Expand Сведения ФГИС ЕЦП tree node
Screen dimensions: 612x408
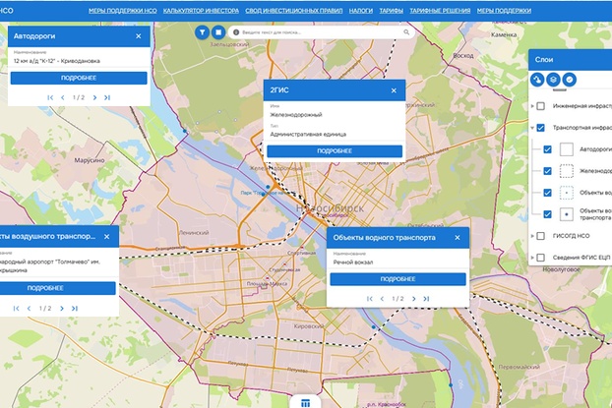click(532, 258)
